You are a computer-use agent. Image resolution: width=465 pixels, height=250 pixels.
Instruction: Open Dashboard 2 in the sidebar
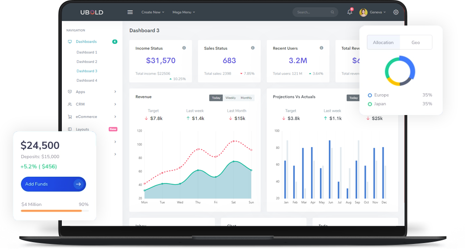click(87, 62)
